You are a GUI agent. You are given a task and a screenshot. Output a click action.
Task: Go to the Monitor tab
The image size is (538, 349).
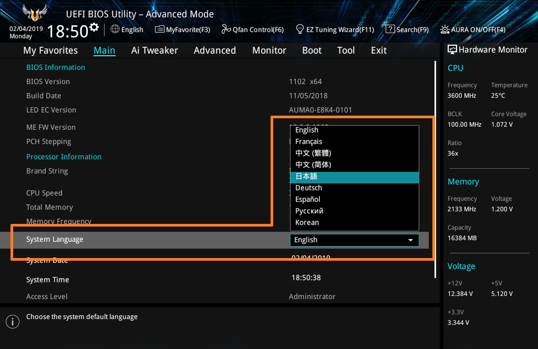[270, 50]
